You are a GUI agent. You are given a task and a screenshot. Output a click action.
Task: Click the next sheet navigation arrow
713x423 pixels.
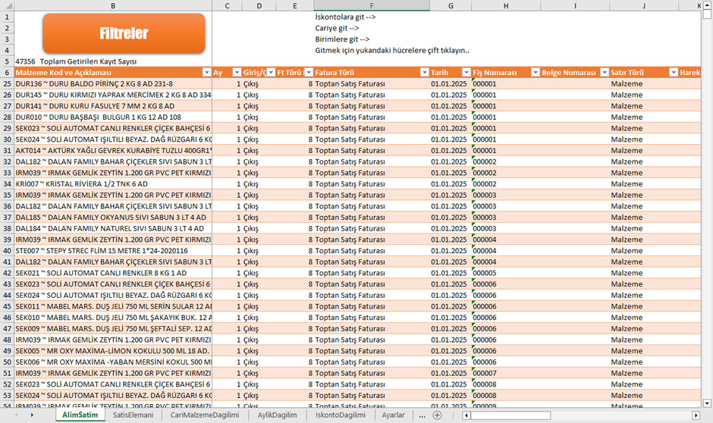coord(32,415)
